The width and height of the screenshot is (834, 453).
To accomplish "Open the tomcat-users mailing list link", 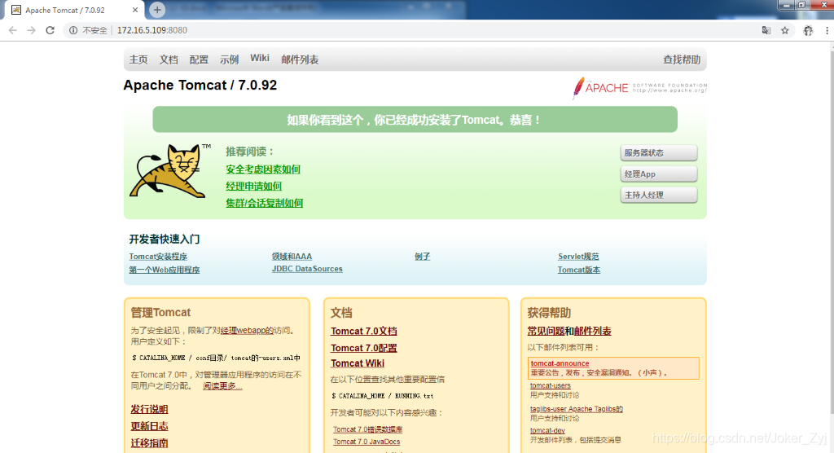I will tap(550, 385).
